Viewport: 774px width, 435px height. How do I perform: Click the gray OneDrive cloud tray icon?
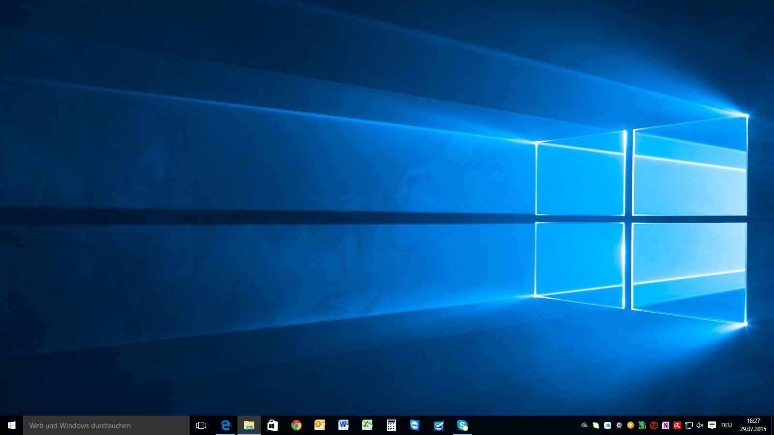click(x=584, y=425)
